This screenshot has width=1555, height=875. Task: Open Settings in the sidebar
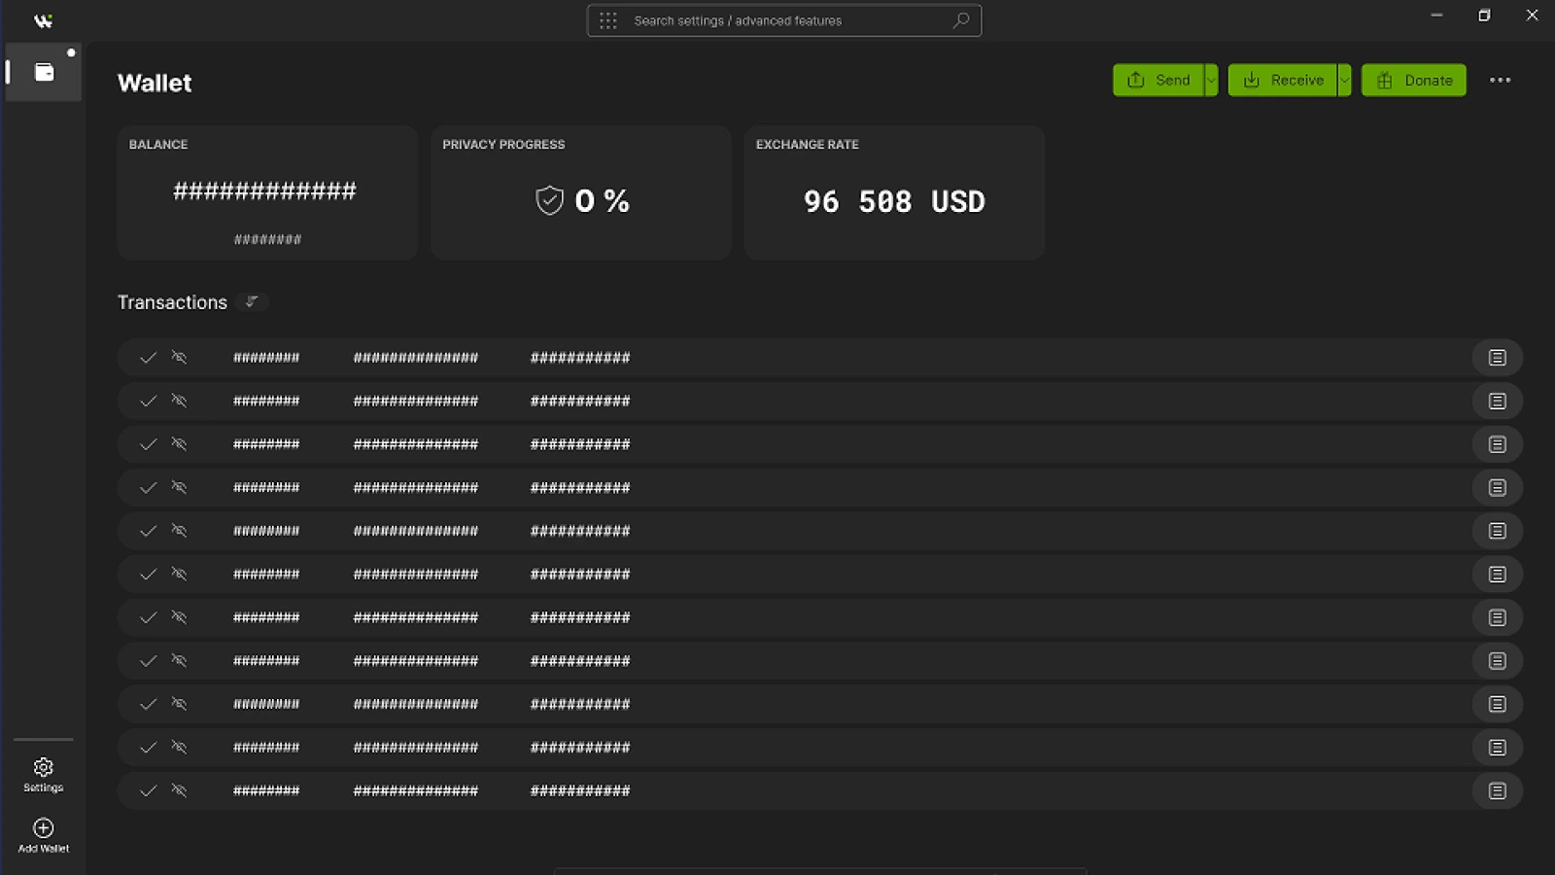coord(44,775)
